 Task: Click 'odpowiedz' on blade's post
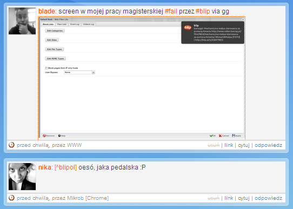(268, 145)
